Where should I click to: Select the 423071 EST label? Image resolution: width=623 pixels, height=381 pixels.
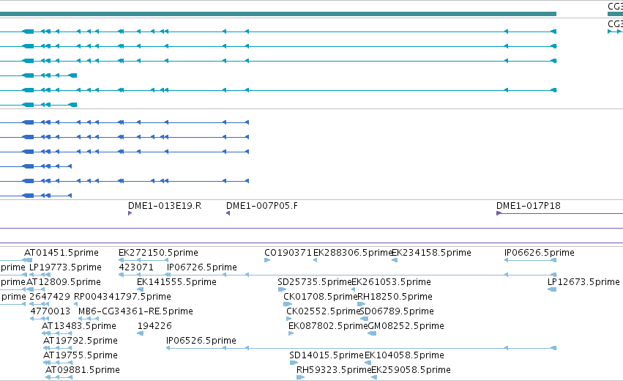(136, 267)
